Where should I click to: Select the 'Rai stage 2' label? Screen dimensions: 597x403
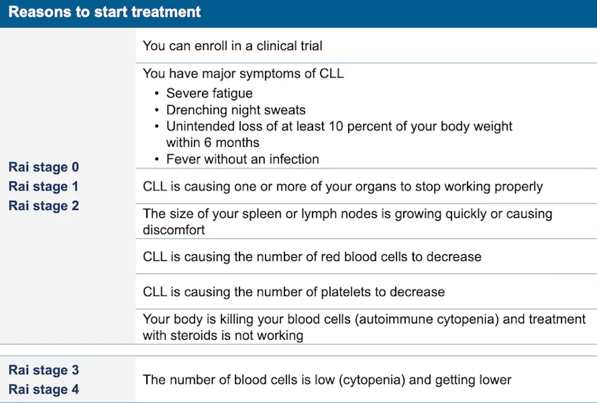pos(44,205)
